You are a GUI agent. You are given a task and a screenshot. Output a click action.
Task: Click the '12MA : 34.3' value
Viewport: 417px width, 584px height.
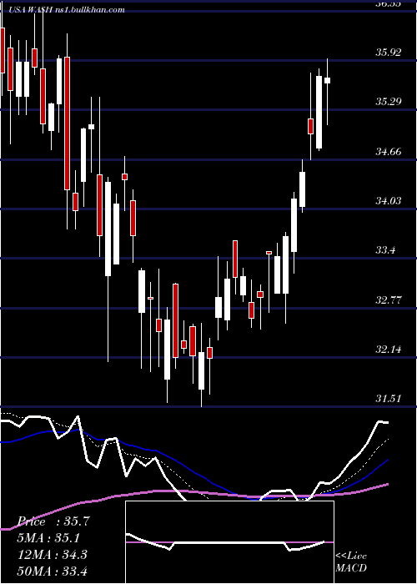click(x=53, y=555)
